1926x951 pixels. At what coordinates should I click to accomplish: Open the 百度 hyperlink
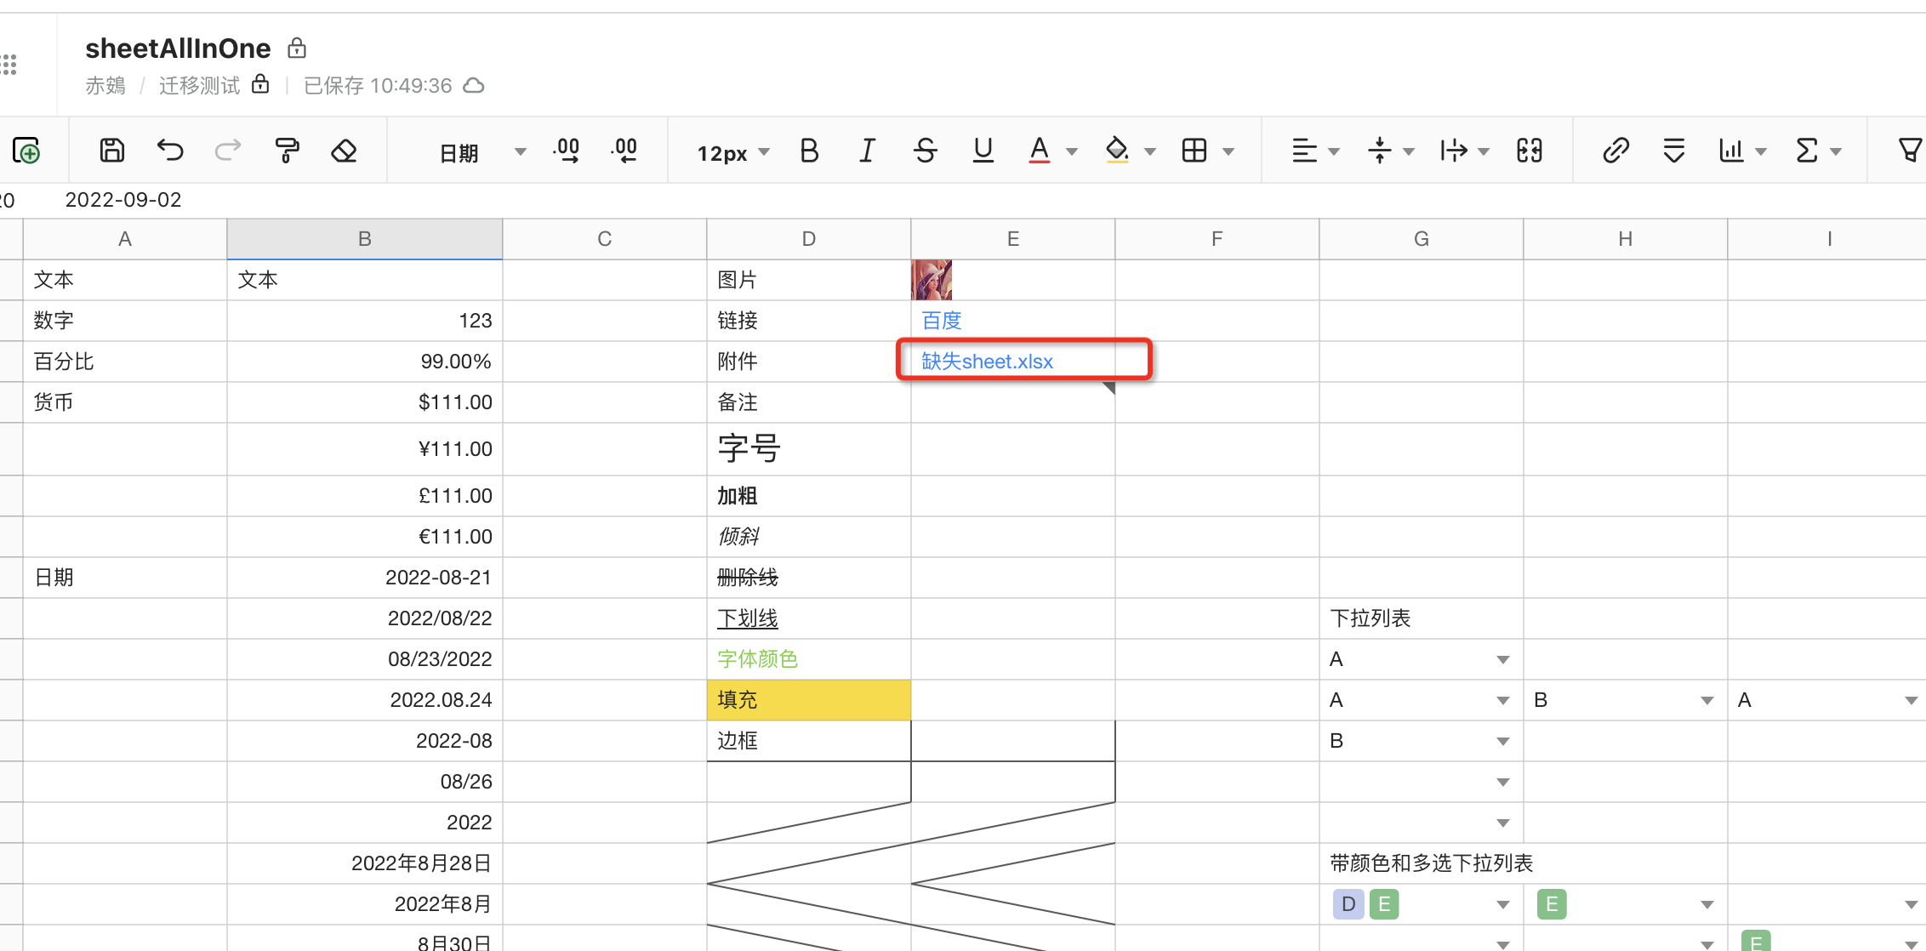pos(942,321)
